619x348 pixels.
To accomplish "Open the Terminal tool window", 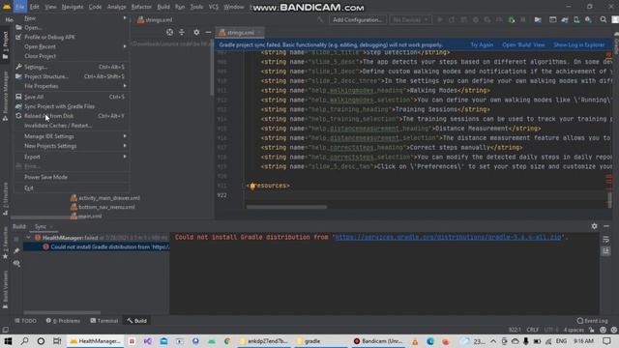I will pyautogui.click(x=104, y=321).
